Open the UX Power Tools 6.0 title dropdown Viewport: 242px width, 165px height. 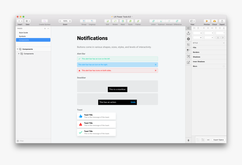(x=132, y=17)
